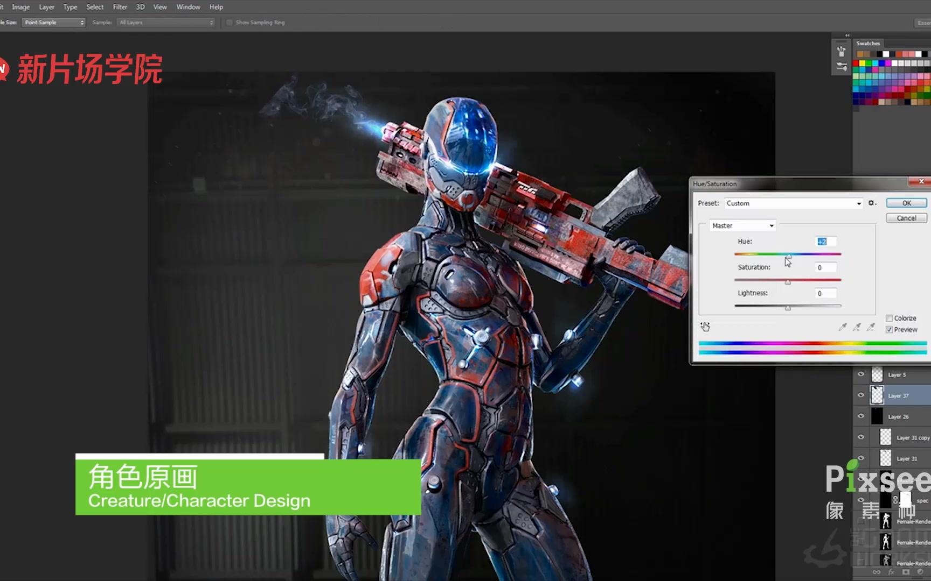Pick the yellow swatch

coord(862,63)
